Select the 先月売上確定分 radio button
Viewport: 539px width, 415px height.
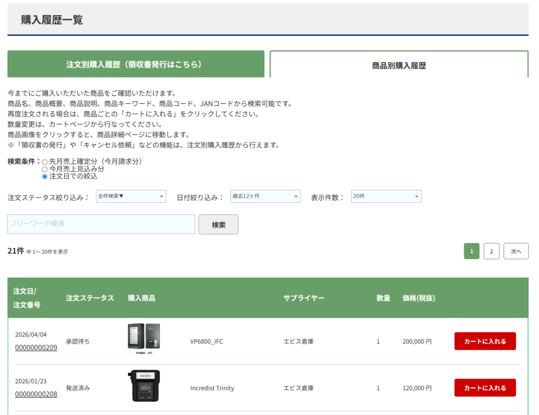45,162
